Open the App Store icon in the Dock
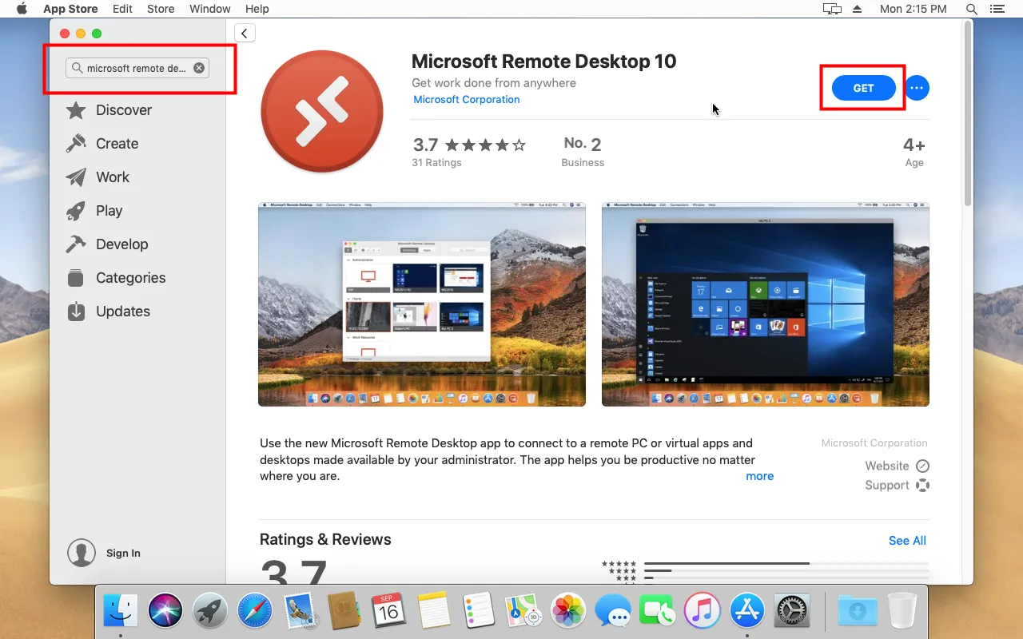 [746, 611]
